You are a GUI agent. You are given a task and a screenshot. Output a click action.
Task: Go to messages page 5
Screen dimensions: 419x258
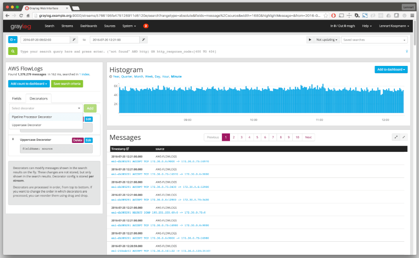click(x=257, y=137)
